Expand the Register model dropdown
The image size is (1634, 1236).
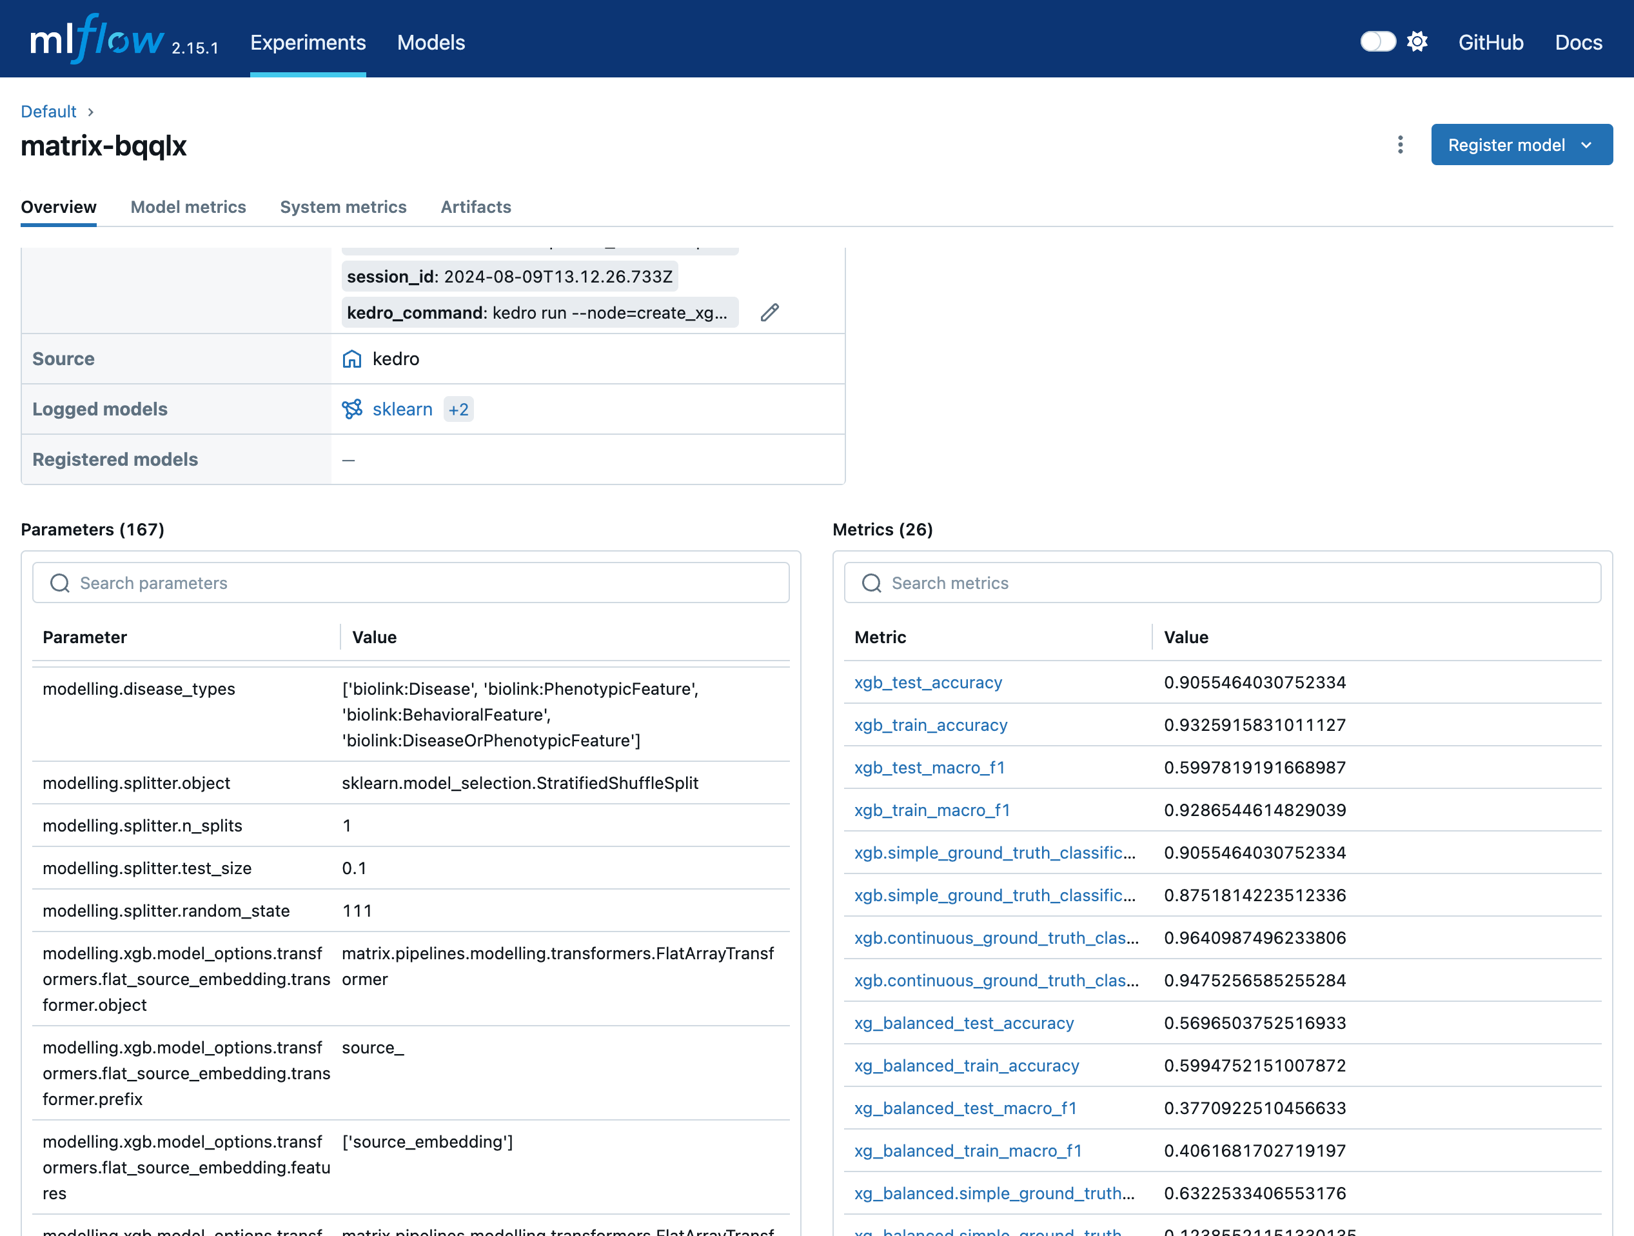point(1586,145)
